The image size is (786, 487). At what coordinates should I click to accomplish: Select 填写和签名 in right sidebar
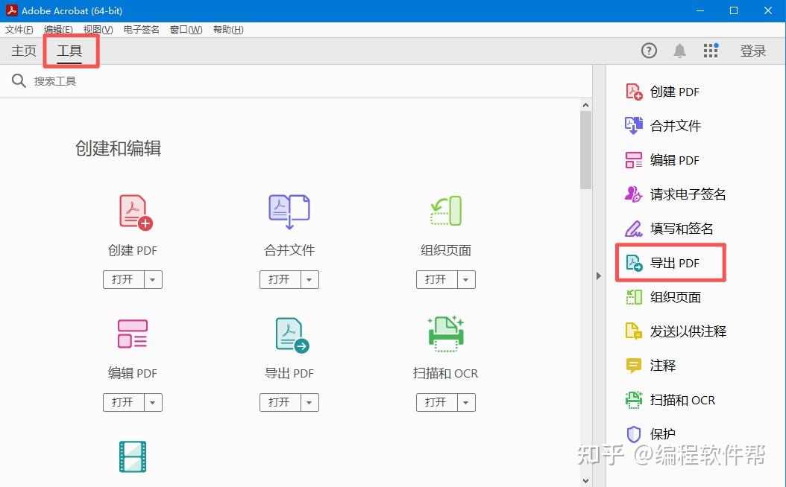pos(669,229)
